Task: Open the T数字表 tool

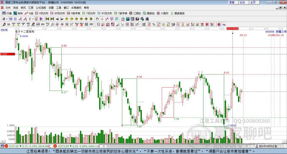Action: coord(121,13)
